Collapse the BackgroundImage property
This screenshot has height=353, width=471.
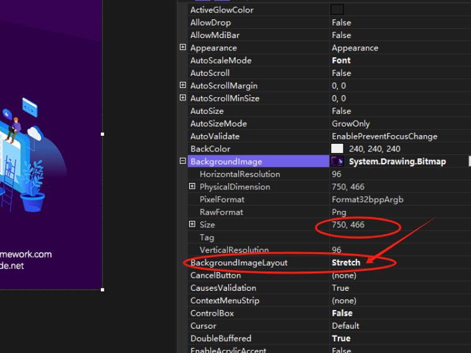pos(183,161)
